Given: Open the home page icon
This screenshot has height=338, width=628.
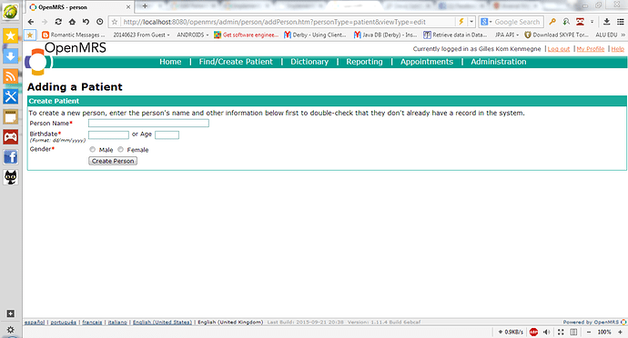Looking at the screenshot, I should point(72,22).
